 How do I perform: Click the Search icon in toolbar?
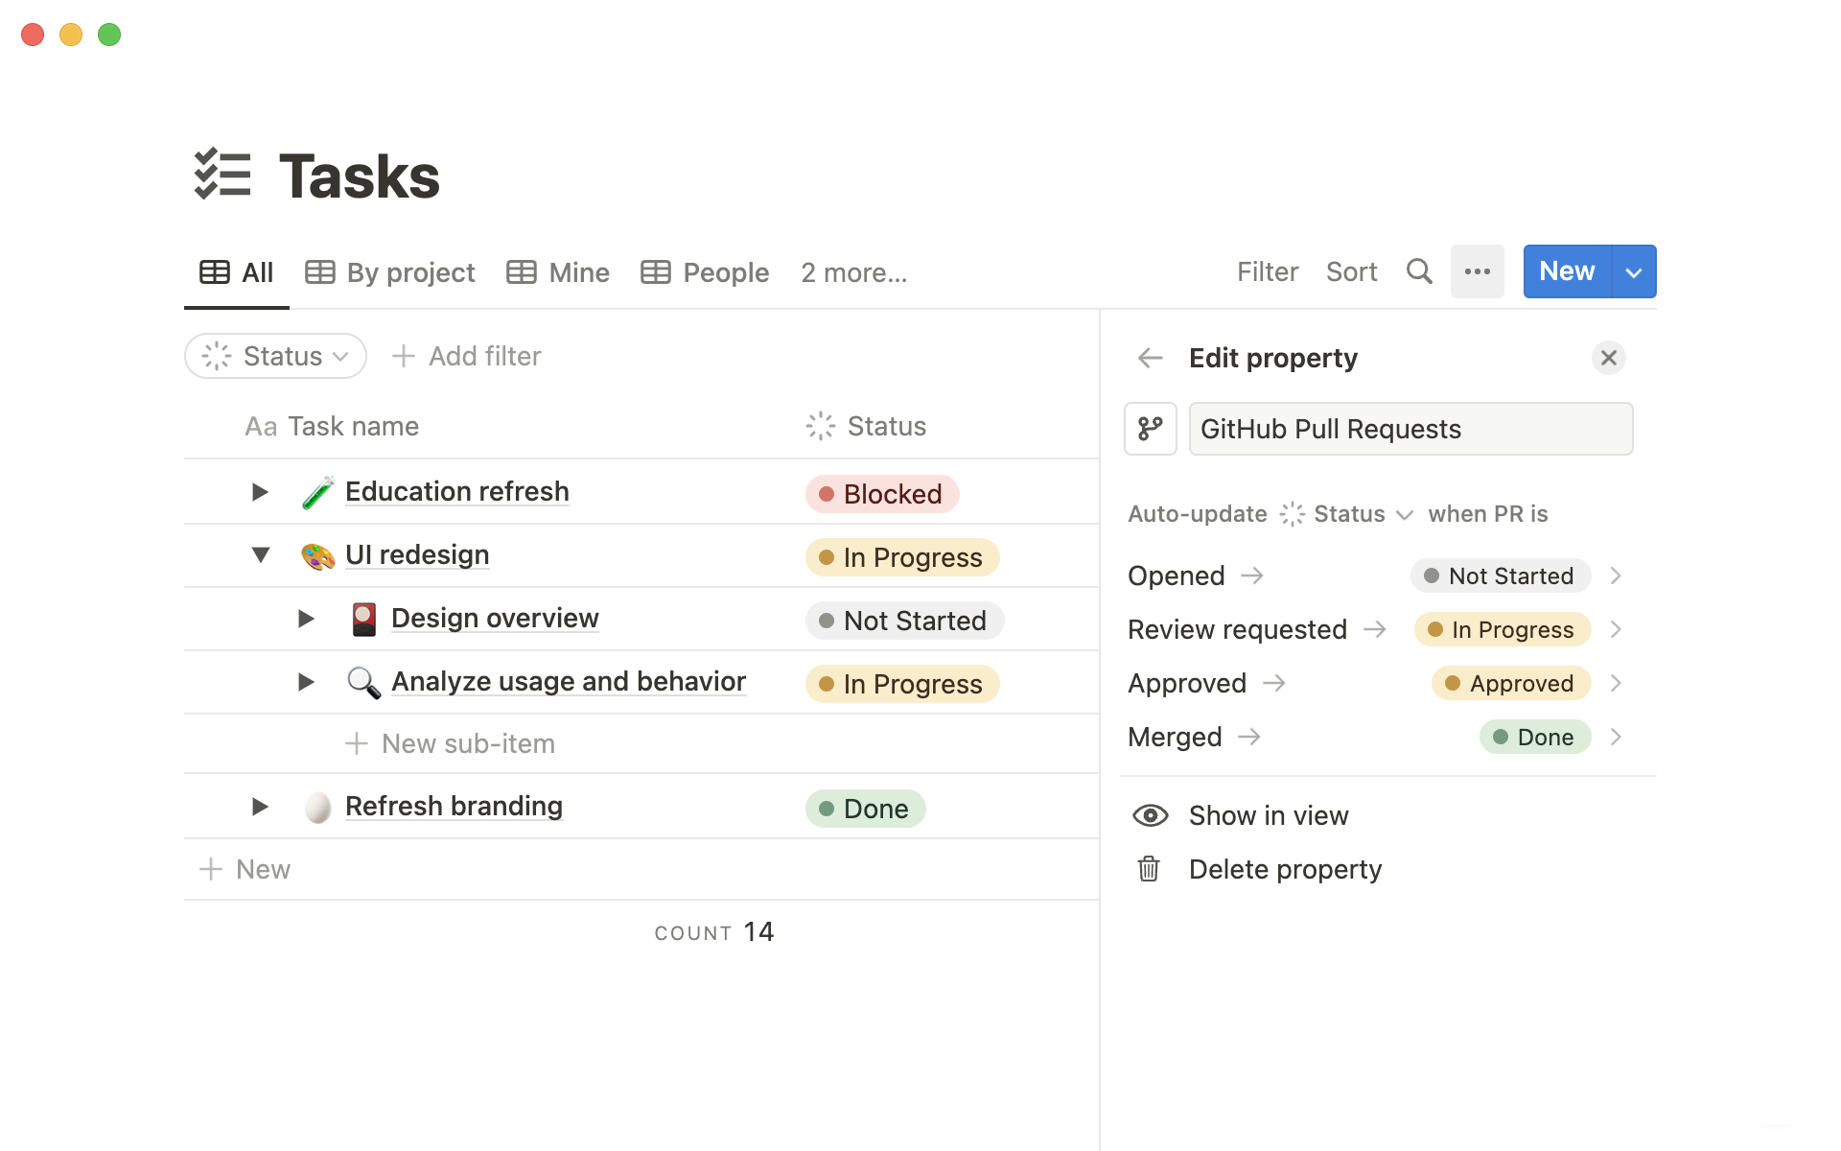click(1421, 270)
